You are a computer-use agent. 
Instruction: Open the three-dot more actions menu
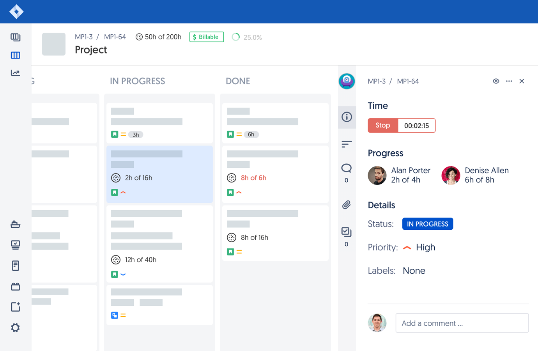[x=509, y=81]
